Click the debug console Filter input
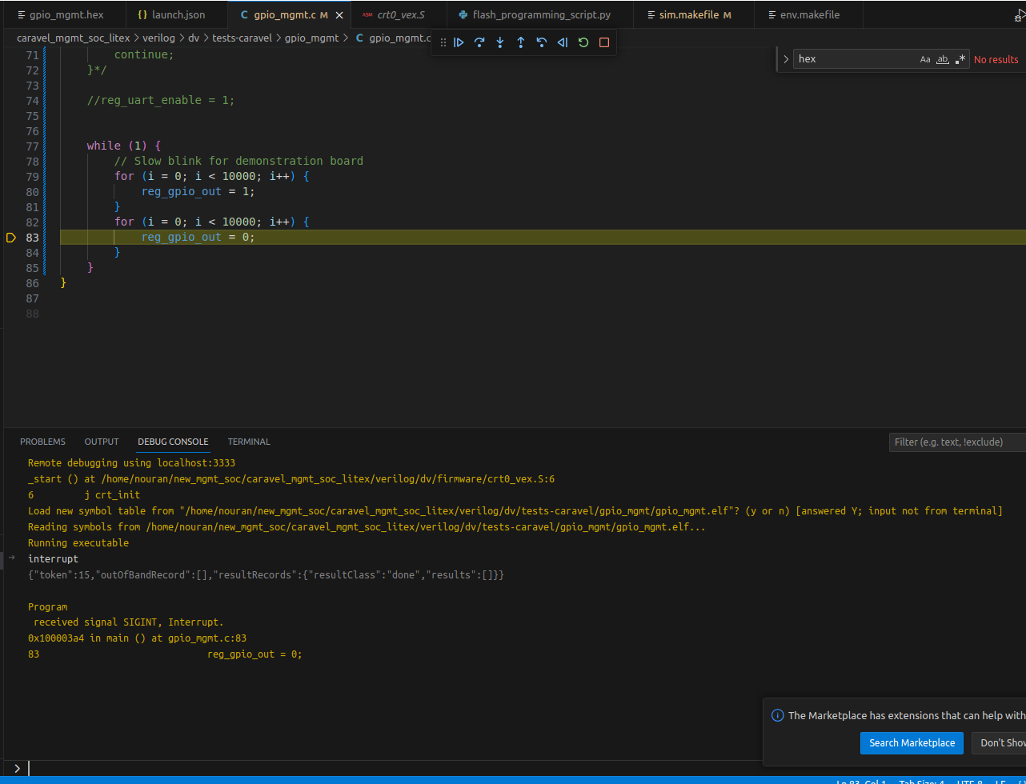 click(957, 442)
